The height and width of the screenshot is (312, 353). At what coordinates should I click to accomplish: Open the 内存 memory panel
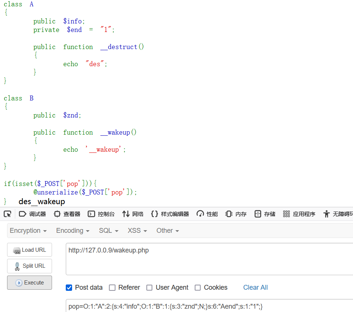click(x=236, y=214)
